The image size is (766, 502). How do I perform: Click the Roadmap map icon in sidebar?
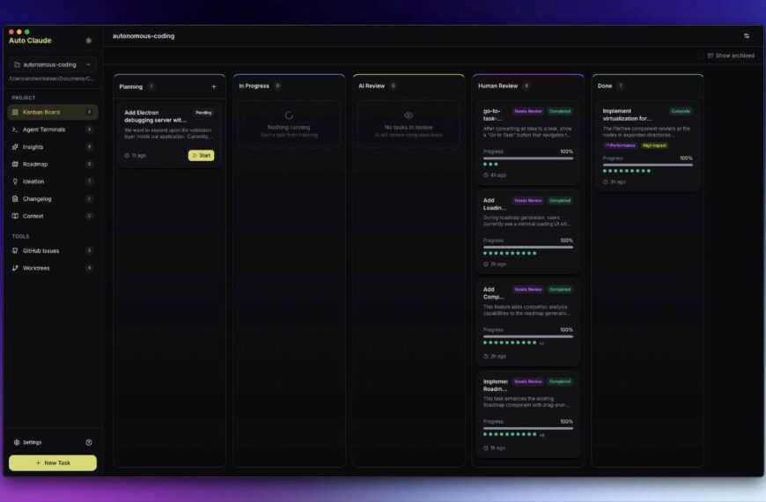15,164
